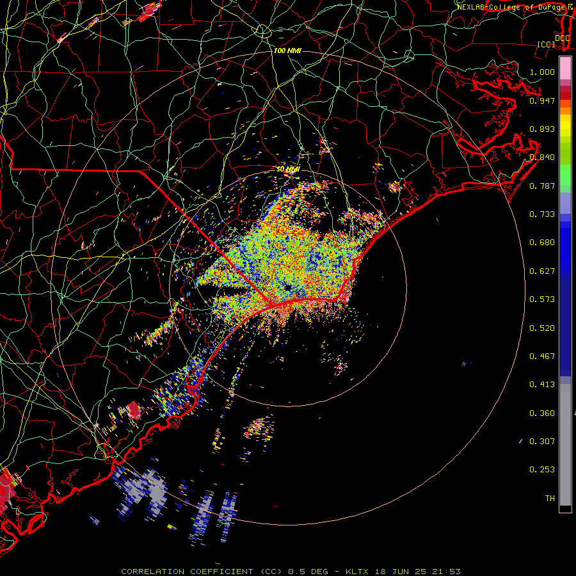
Task: Select the 0.947 legend value
Action: point(542,100)
